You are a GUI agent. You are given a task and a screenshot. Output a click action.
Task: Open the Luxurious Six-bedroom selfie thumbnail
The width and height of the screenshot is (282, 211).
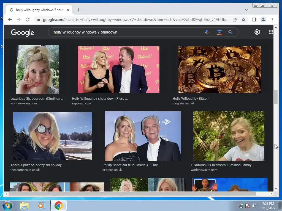pyautogui.click(x=37, y=70)
